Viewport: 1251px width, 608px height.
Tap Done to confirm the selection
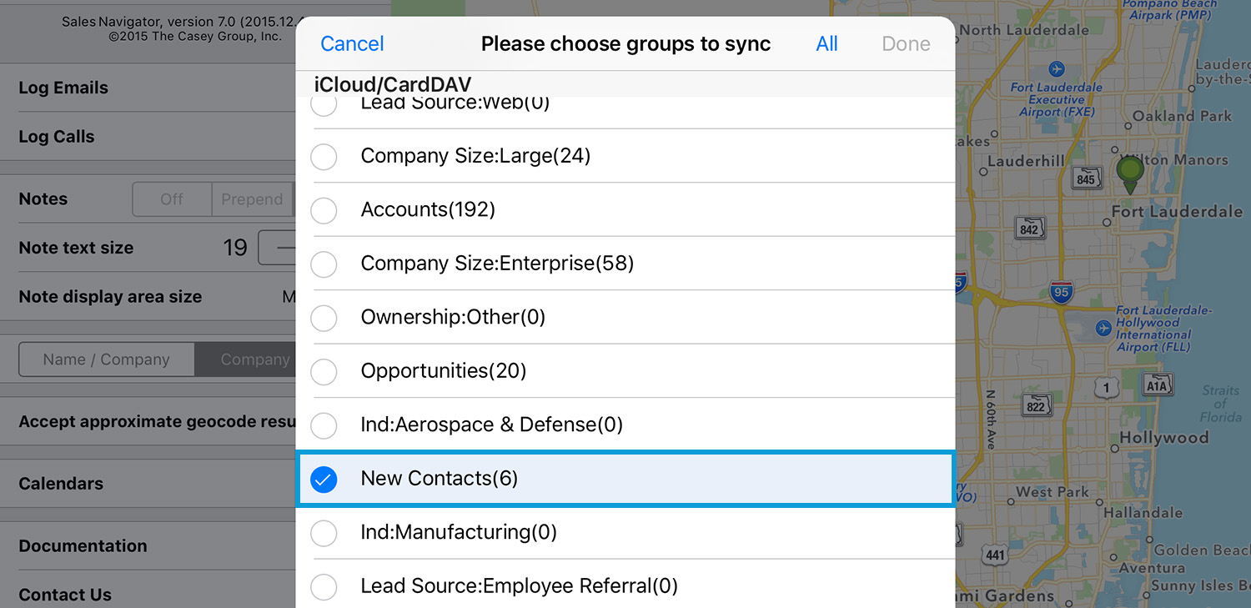906,44
